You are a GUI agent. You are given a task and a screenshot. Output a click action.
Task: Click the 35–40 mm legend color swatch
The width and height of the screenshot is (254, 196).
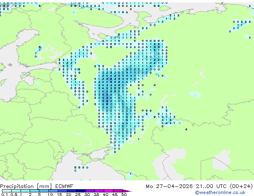99,191
